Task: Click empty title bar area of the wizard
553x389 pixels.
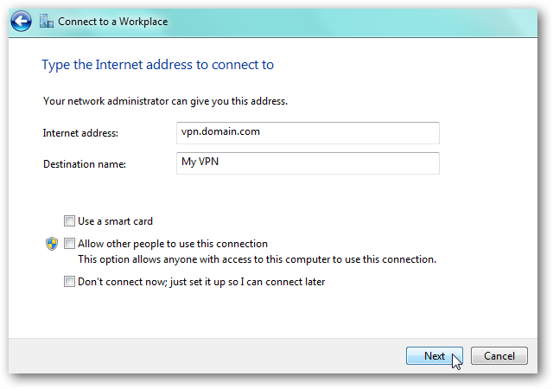Action: [x=346, y=21]
